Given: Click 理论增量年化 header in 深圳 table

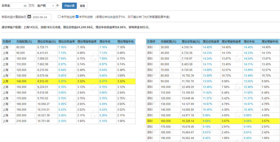Looking at the screenshot, I should click(270, 42).
